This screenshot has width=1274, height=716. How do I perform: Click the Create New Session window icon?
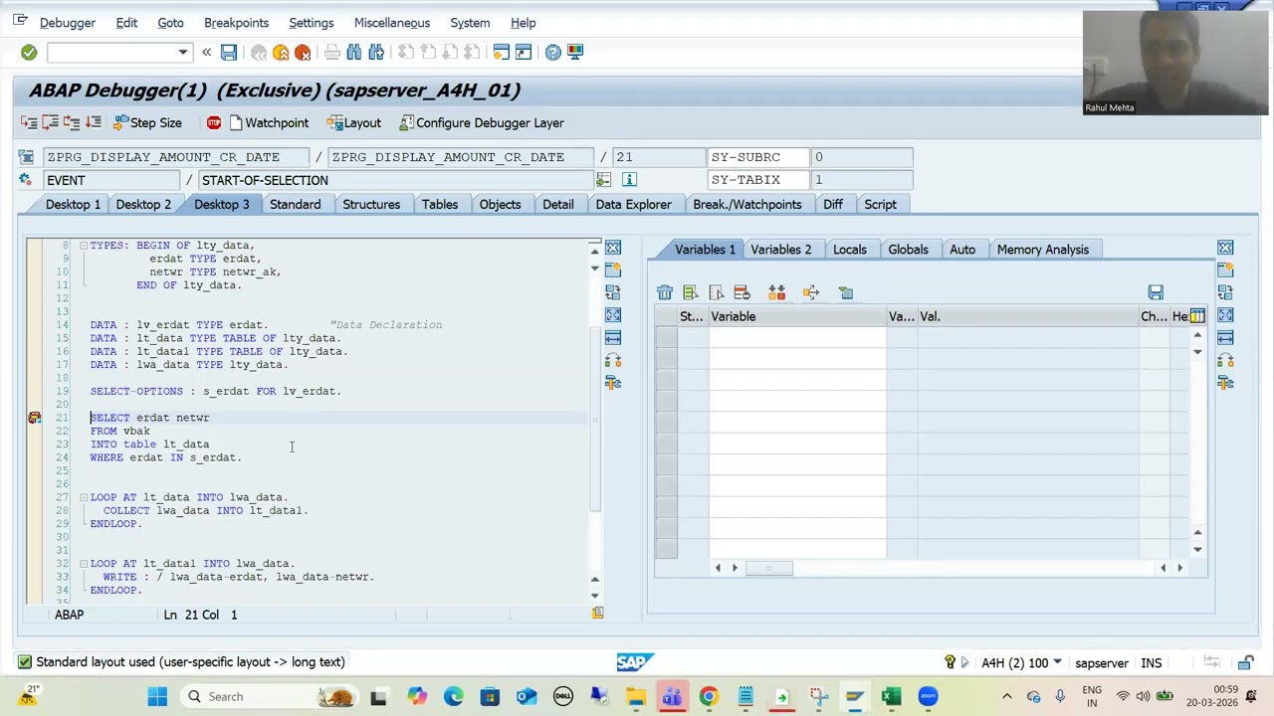[x=502, y=52]
